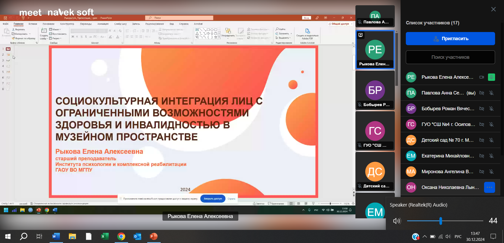Click the speaker volume slider track
504x243 pixels.
462,221
